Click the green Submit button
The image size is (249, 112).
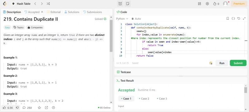click(238, 63)
